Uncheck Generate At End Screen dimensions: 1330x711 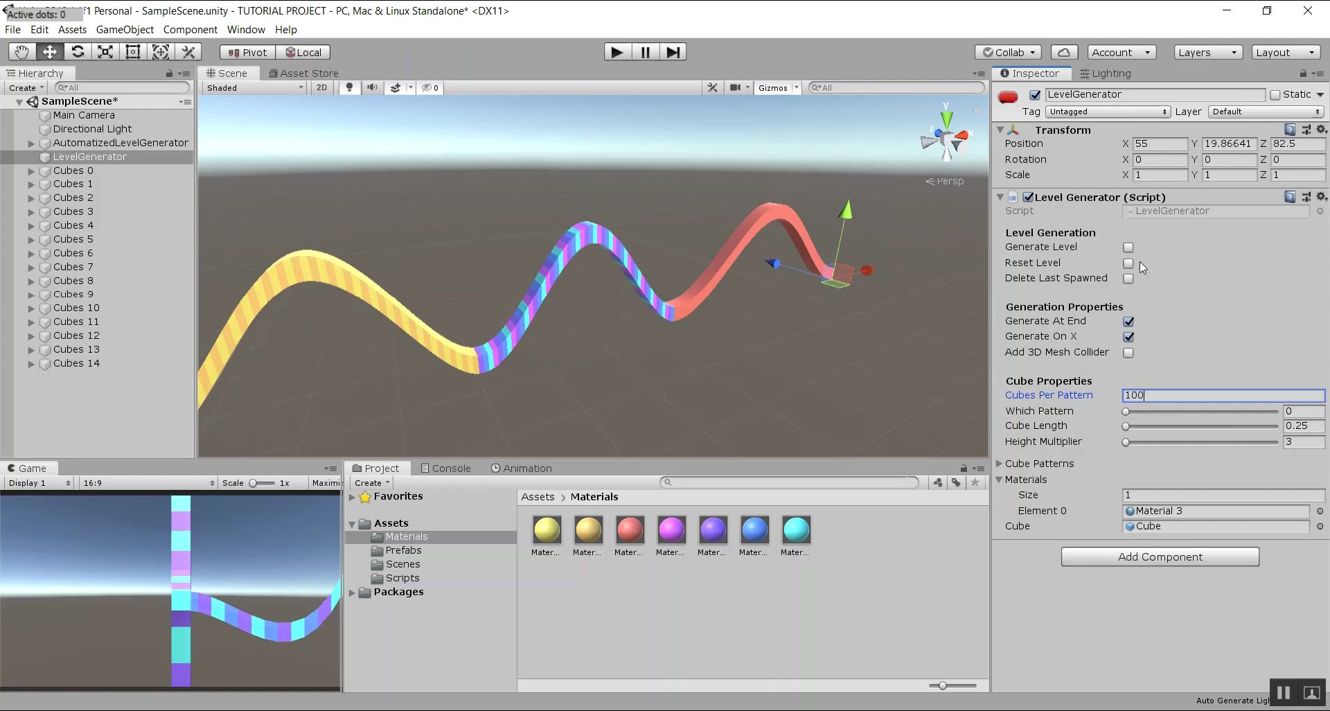point(1128,322)
